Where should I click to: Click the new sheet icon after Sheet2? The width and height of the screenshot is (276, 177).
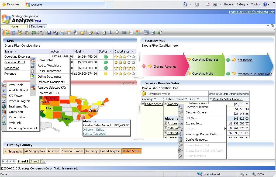pos(43,161)
